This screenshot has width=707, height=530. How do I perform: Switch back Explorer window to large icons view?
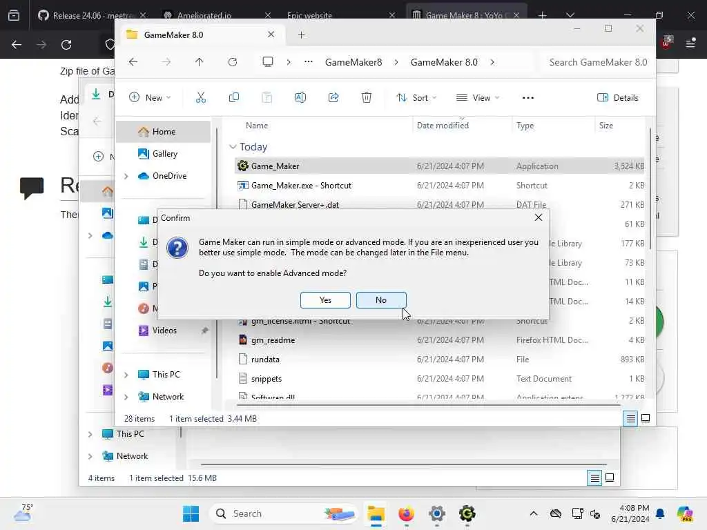(x=609, y=478)
